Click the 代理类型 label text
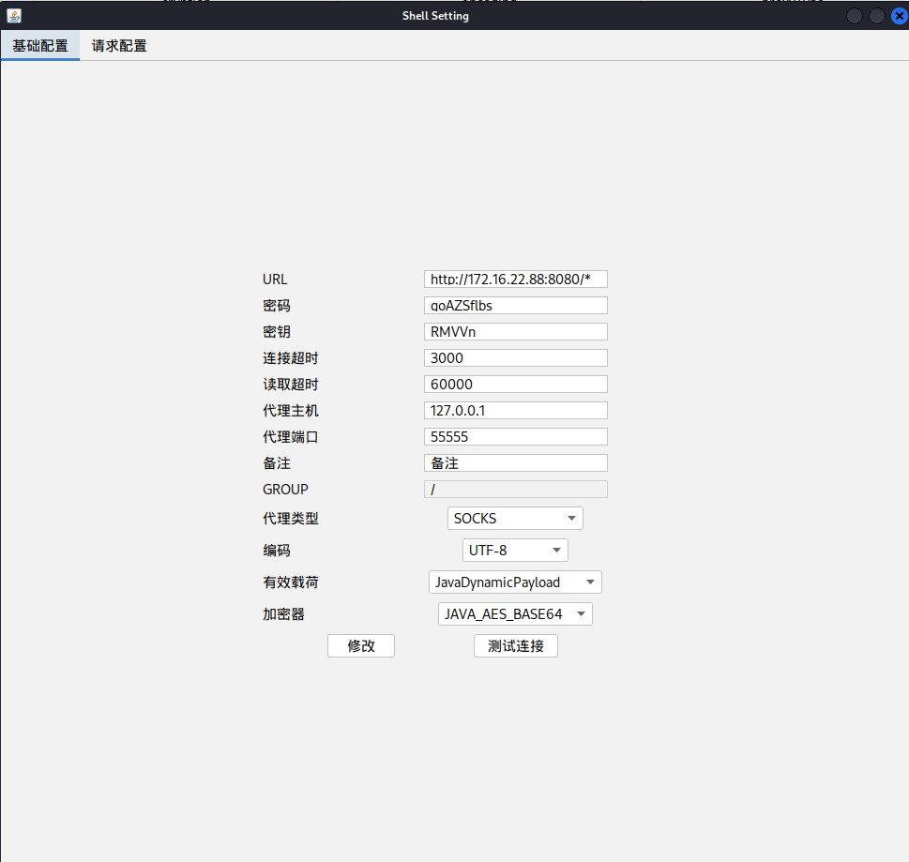The width and height of the screenshot is (909, 862). [291, 519]
